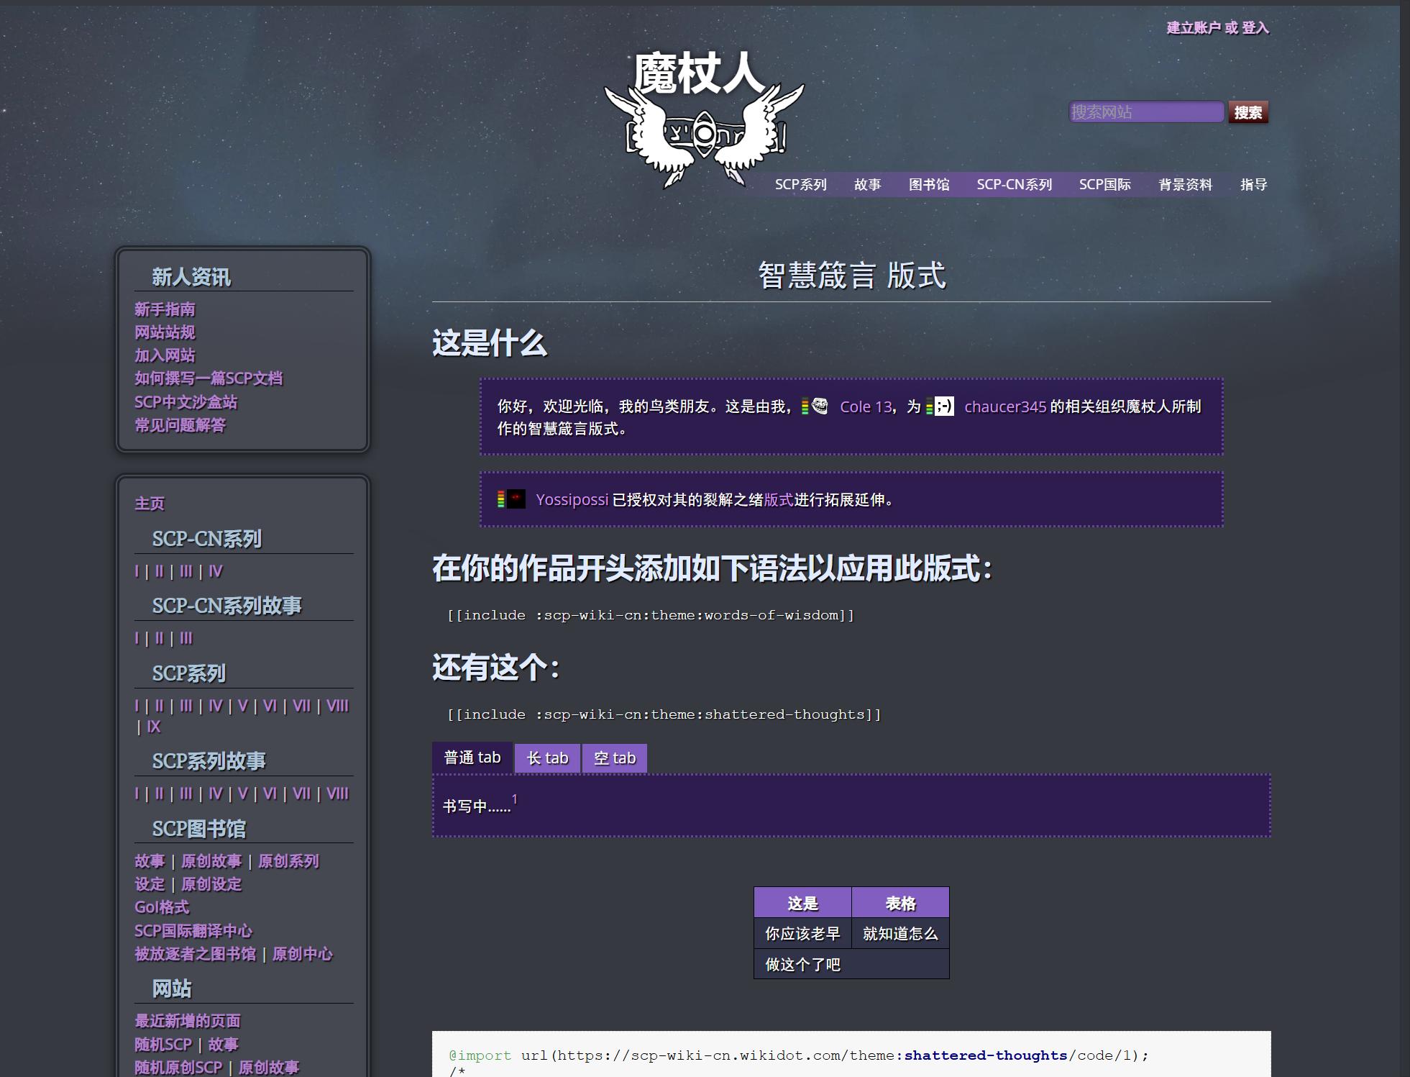
Task: Click Yossipossi's dark avatar icon
Action: [x=516, y=499]
